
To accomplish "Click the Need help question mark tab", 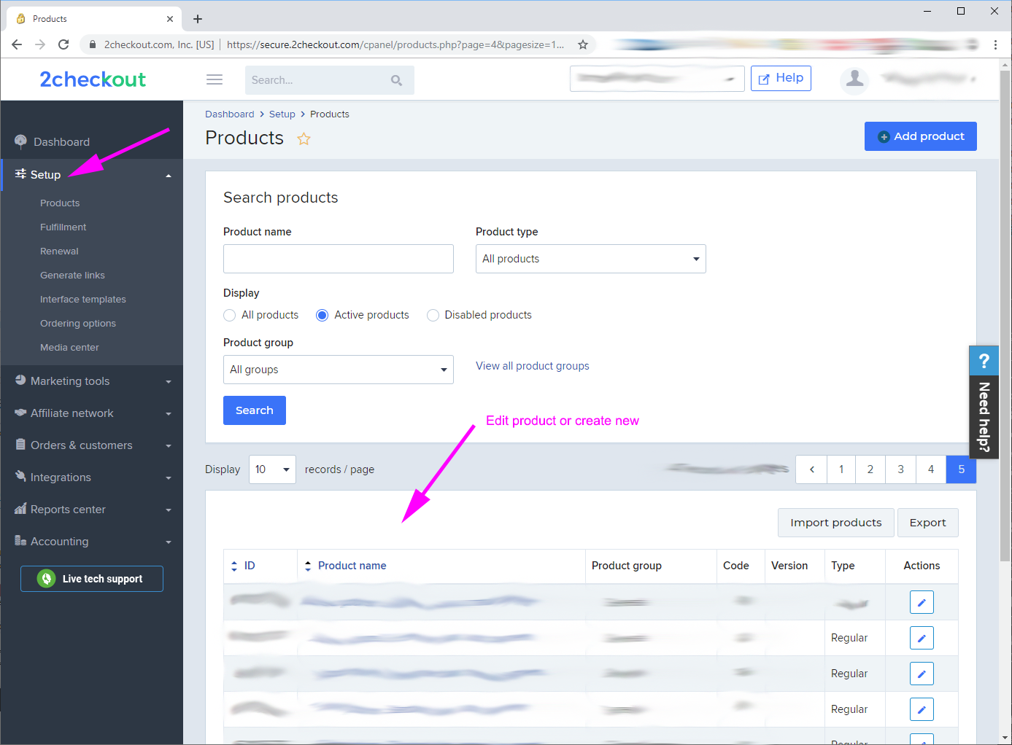I will click(984, 360).
